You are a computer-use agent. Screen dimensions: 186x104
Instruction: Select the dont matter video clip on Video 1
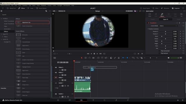point(82,79)
